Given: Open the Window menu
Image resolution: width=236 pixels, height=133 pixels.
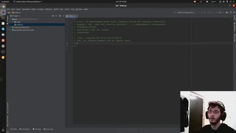Looking at the screenshot, I should pyautogui.click(x=79, y=9).
